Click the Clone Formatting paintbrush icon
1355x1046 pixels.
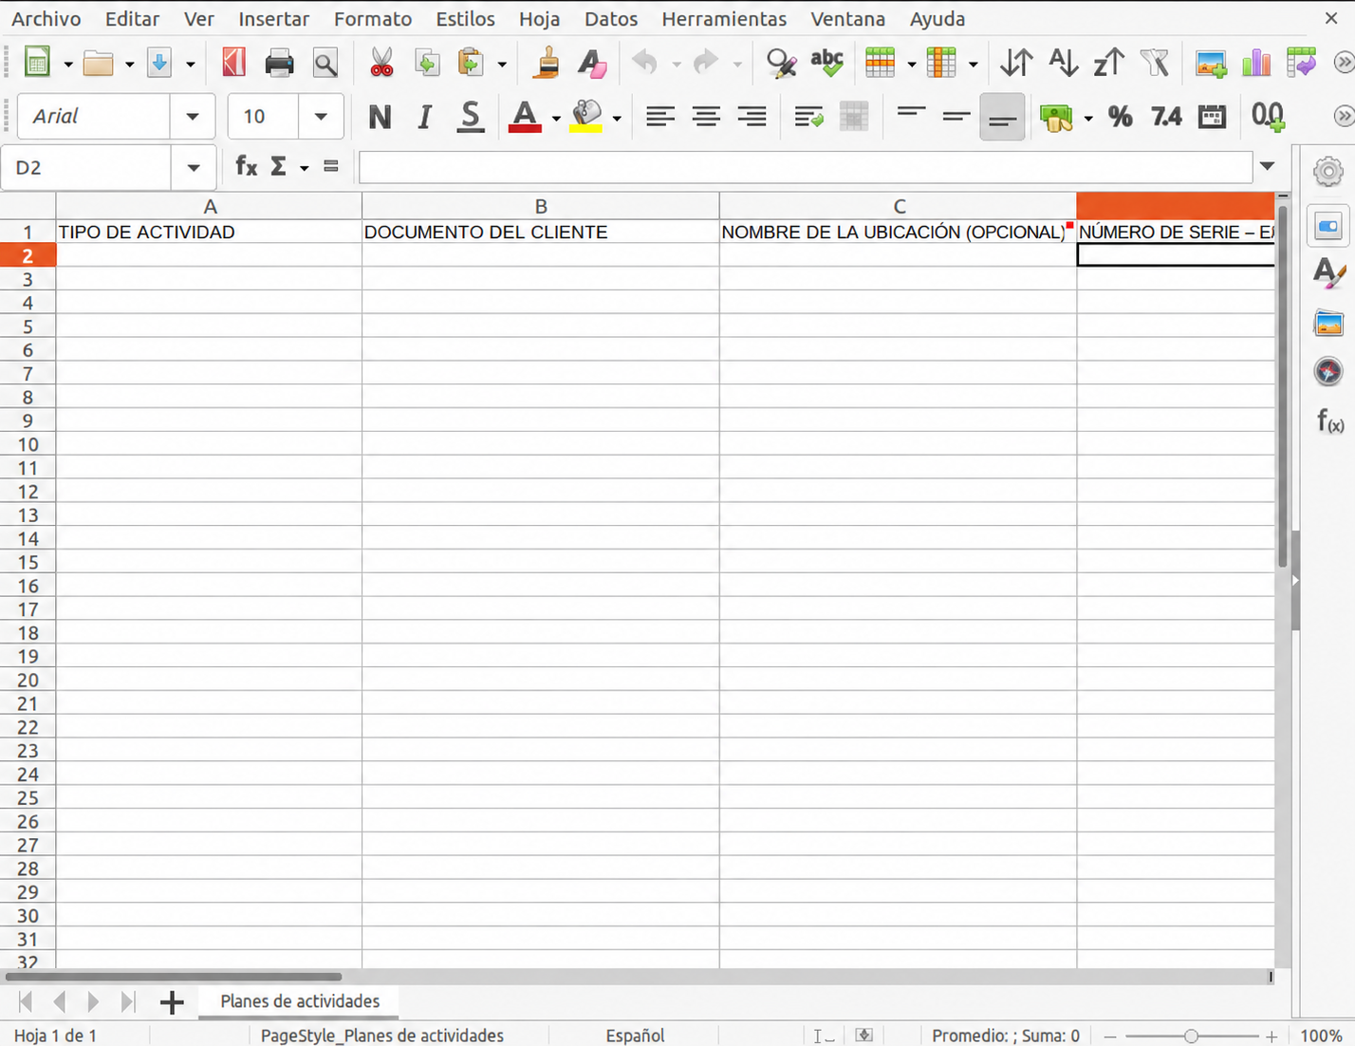point(548,64)
